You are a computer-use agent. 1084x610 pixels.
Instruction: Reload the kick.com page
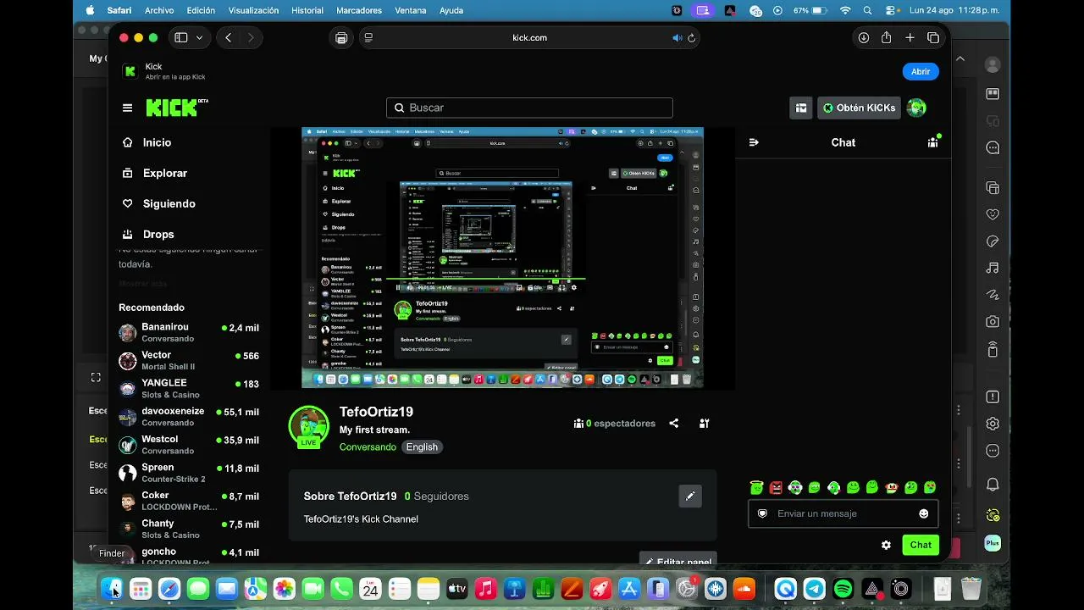click(x=692, y=37)
